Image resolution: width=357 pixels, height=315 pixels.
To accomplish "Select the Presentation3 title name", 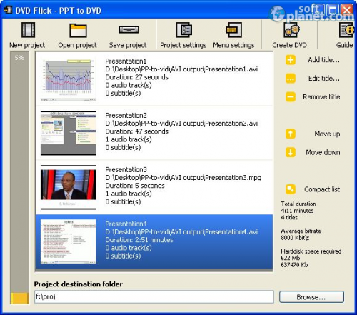I will (126, 169).
